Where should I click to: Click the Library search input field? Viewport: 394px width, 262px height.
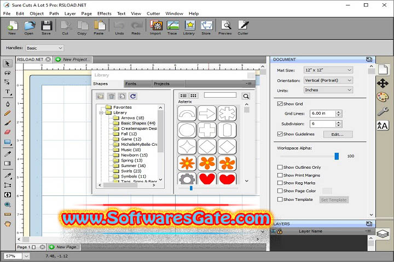220,95
